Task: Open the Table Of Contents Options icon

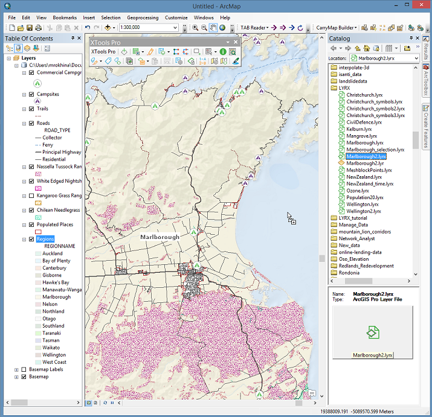Action: (47, 48)
